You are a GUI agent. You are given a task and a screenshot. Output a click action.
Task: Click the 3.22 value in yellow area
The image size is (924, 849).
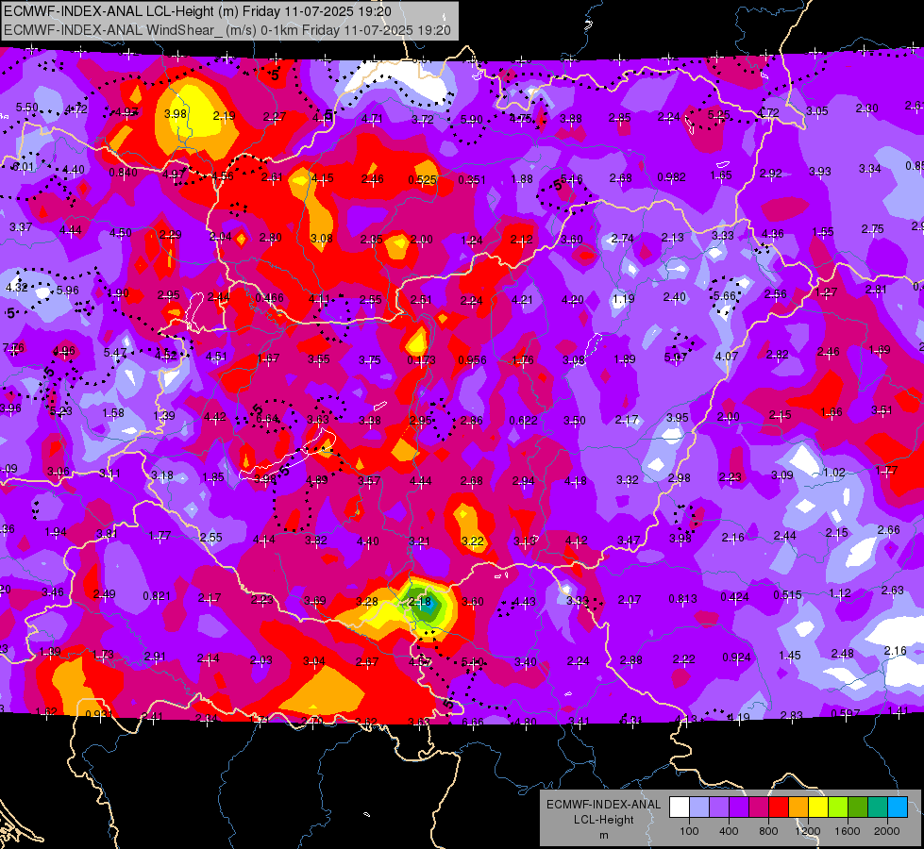point(473,541)
